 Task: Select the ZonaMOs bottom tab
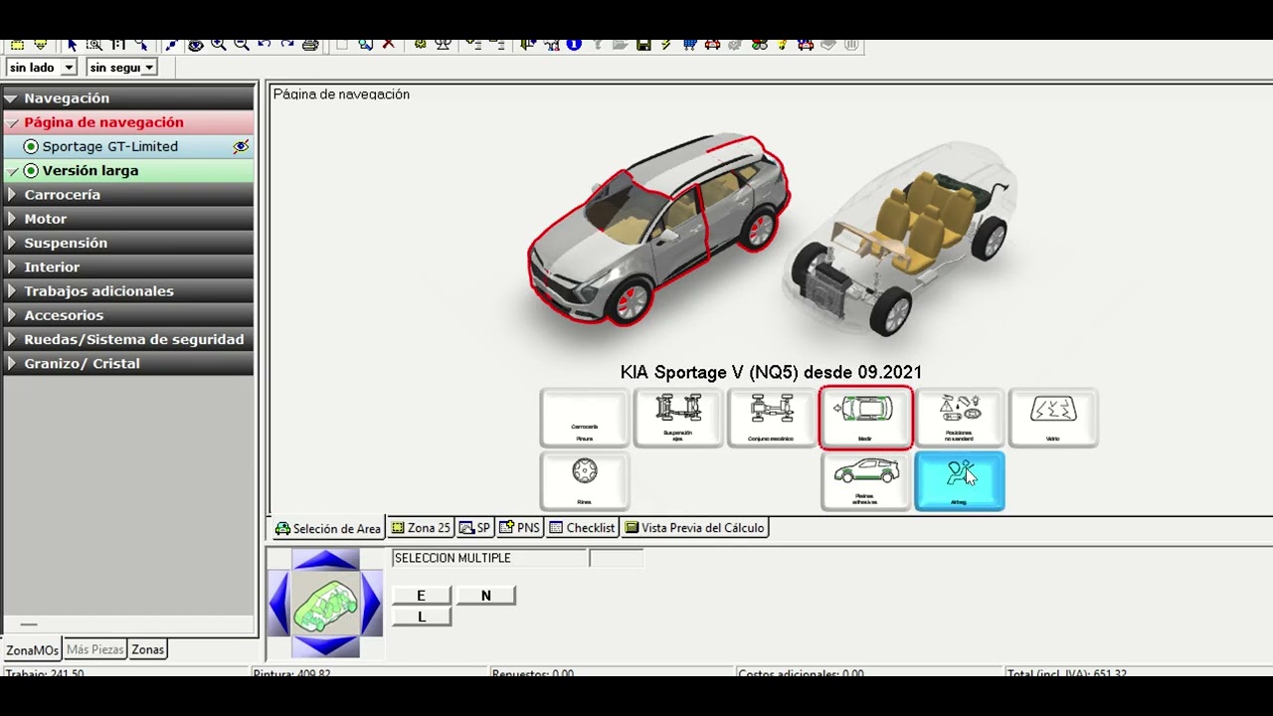click(32, 650)
